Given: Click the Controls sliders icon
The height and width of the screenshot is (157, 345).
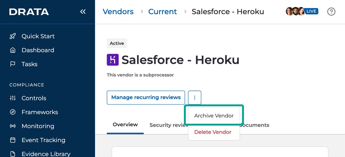Looking at the screenshot, I should [13, 98].
